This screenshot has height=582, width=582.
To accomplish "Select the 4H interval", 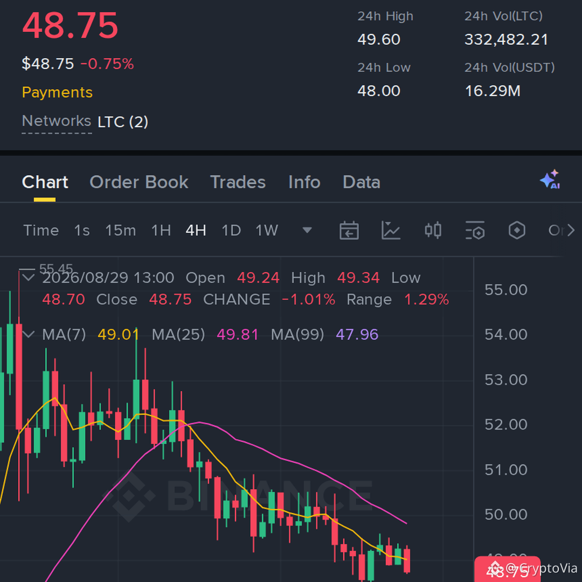I will [196, 230].
